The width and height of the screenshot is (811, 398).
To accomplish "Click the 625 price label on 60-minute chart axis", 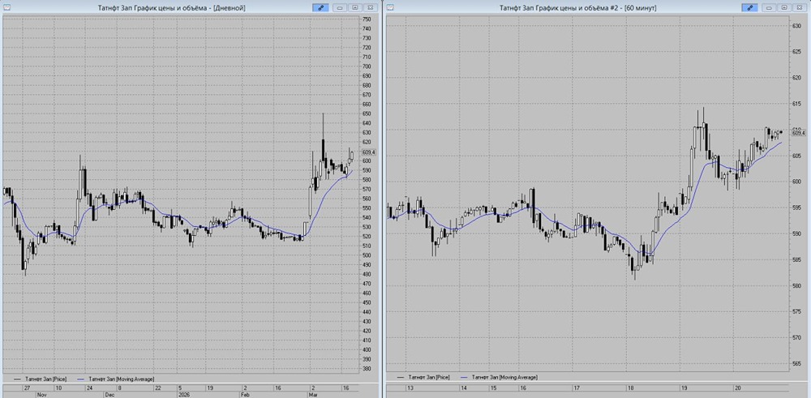I will (797, 51).
